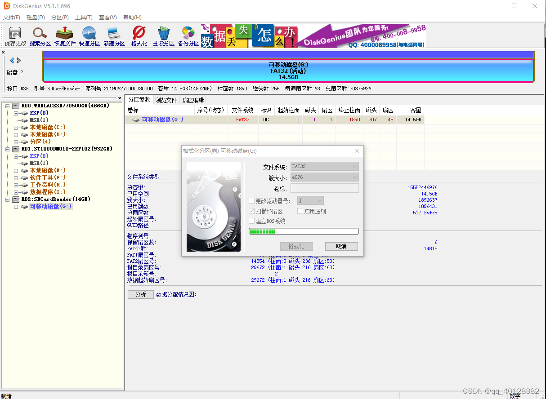Image resolution: width=546 pixels, height=399 pixels.
Task: Click the 14.5GB capacity cell in table
Action: (x=410, y=120)
